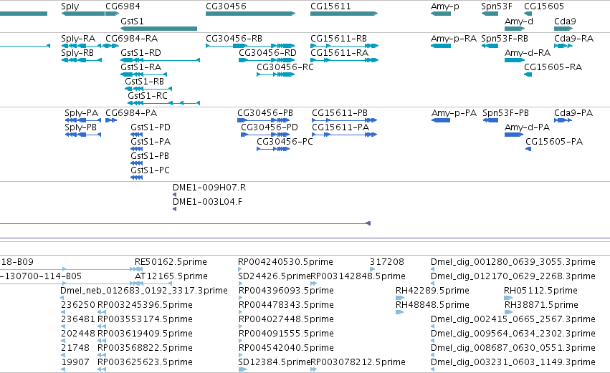Select the CG15611-PA protein label

(x=340, y=127)
